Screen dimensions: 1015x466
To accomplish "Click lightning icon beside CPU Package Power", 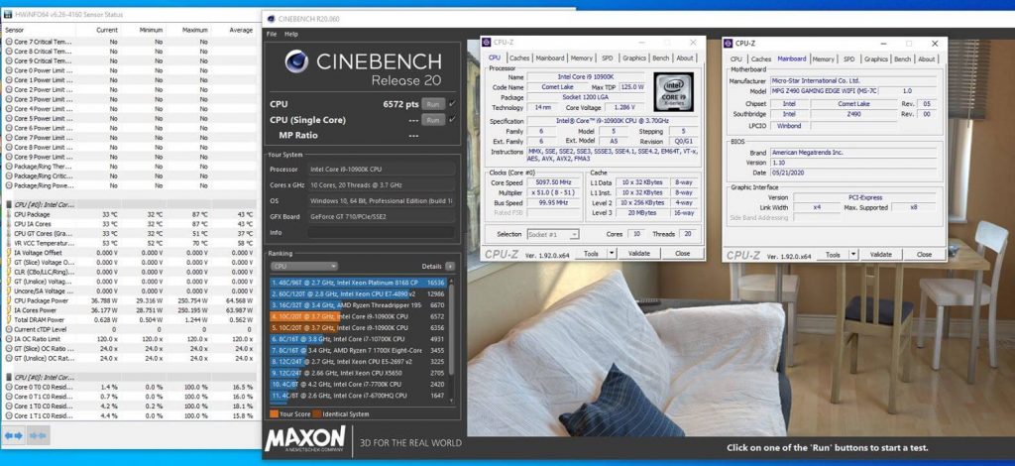I will [x=8, y=300].
